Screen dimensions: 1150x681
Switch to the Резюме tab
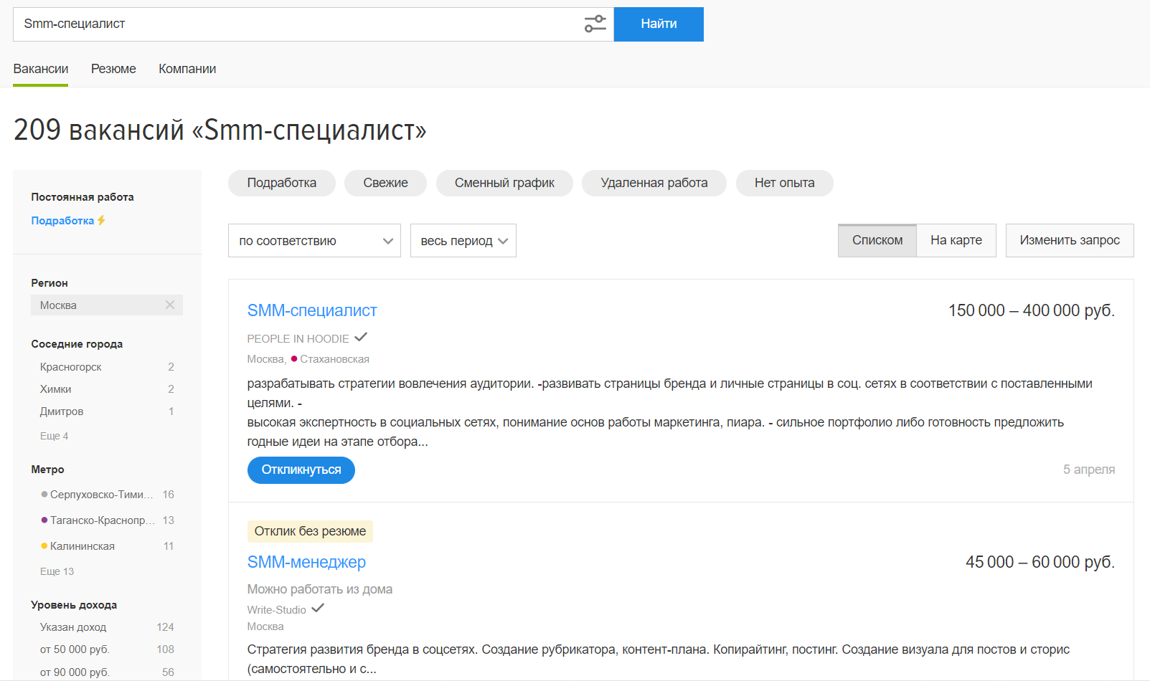(113, 69)
